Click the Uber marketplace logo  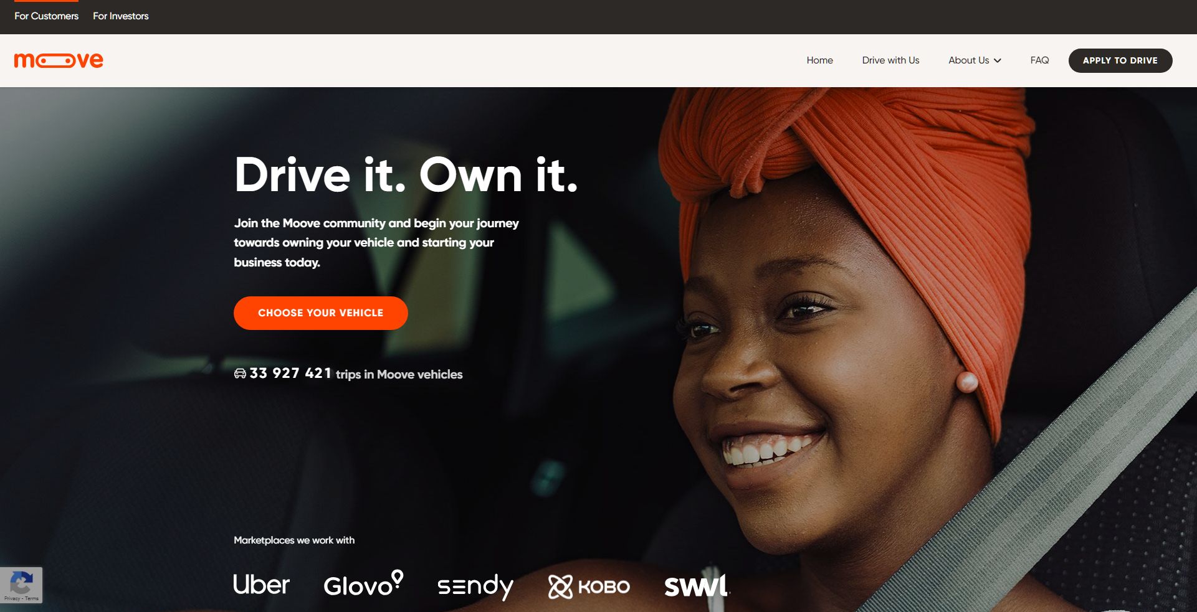tap(261, 585)
